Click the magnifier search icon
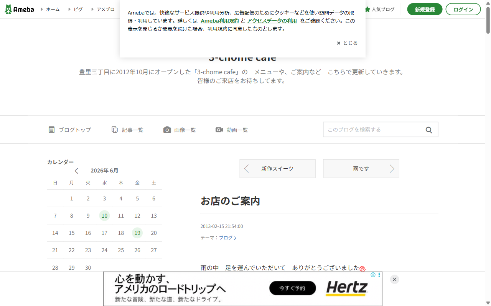 tap(429, 130)
